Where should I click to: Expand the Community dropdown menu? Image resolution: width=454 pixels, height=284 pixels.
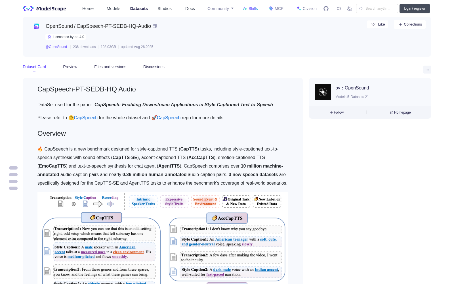pyautogui.click(x=220, y=9)
